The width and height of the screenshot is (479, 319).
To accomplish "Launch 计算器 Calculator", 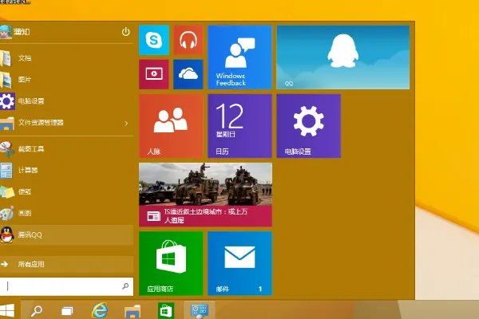I will point(66,170).
